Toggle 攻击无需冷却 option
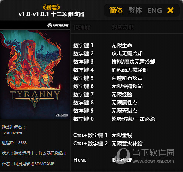Screen dimensions: 183x172 pyautogui.click(x=127, y=53)
